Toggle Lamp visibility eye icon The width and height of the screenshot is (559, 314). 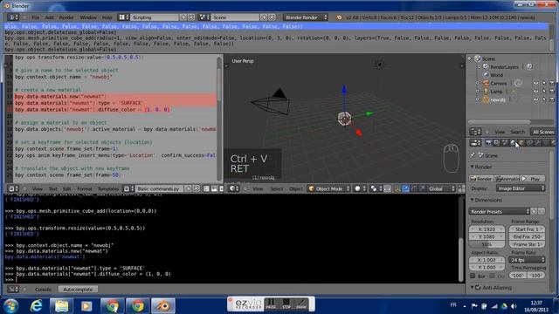[535, 92]
